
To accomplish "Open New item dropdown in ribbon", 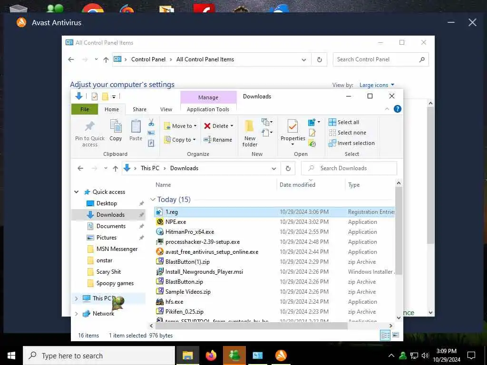I will (266, 122).
